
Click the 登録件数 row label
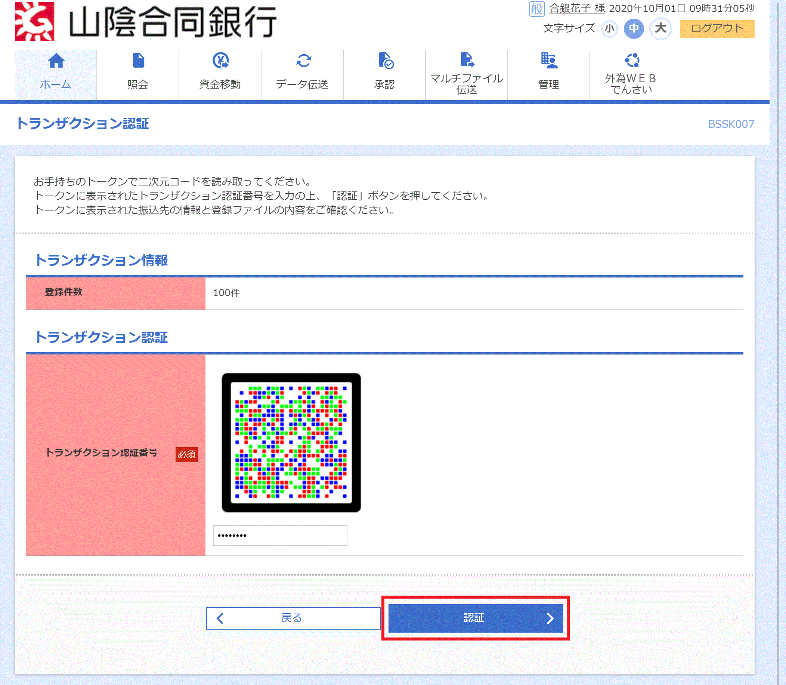(x=64, y=292)
